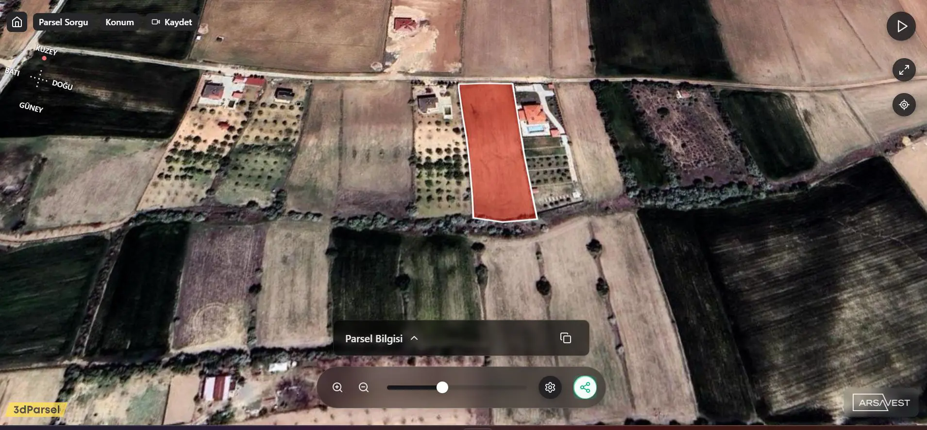Toggle fullscreen with the expand arrows icon
This screenshot has height=430, width=927.
point(904,70)
